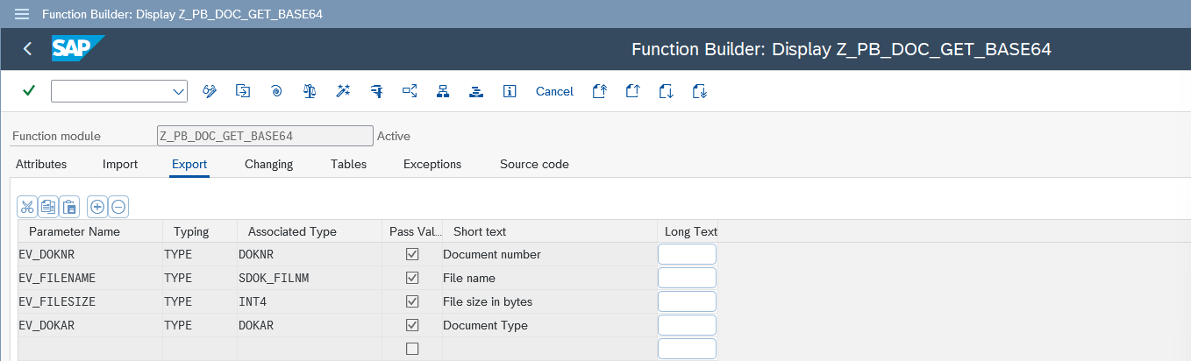The height and width of the screenshot is (361, 1191).
Task: Click the Test/Execute tool icon
Action: pos(376,91)
